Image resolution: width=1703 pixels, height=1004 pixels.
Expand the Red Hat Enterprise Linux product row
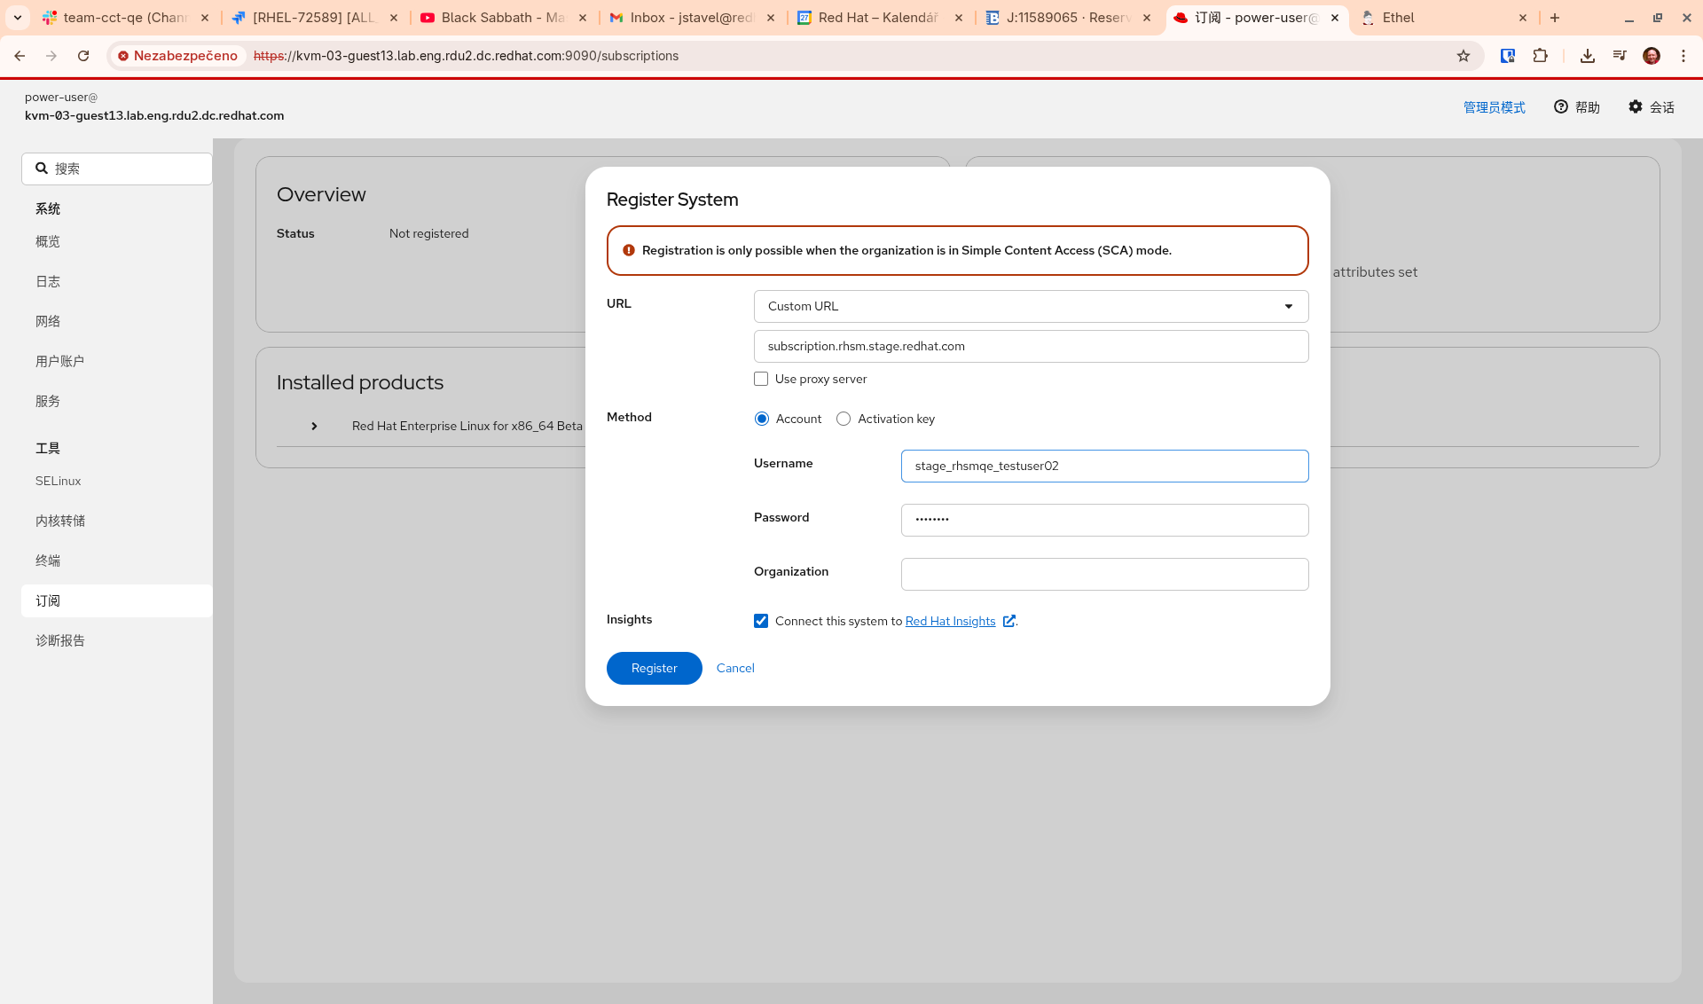pyautogui.click(x=314, y=426)
